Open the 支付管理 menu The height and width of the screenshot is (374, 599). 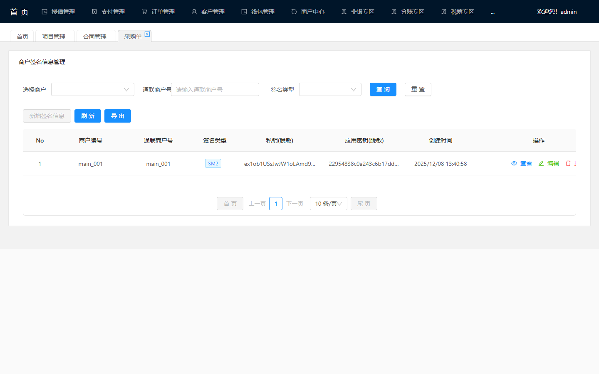pos(108,12)
